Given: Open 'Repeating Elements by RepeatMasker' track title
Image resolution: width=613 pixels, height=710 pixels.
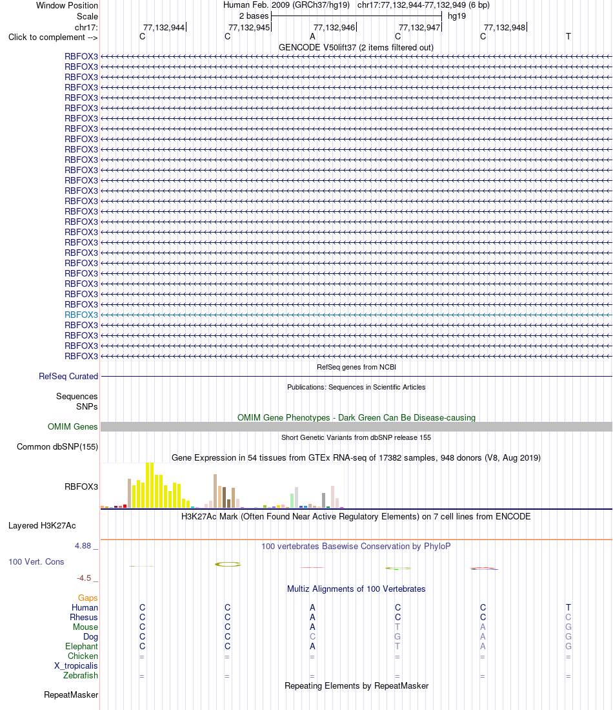Looking at the screenshot, I should [x=356, y=686].
